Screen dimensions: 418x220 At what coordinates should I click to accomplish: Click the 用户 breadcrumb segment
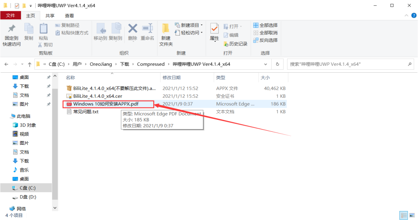point(77,64)
